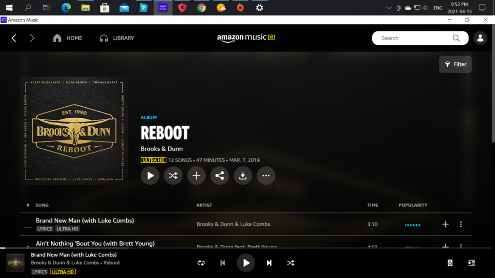Open Google Chrome from the taskbar
The image size is (495, 278).
(x=202, y=8)
